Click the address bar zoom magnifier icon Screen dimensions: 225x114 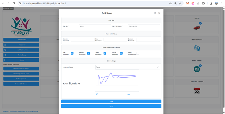click(175, 3)
